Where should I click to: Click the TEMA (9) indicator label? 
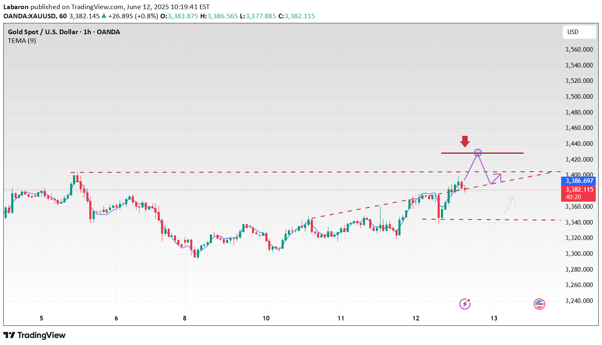click(x=22, y=41)
